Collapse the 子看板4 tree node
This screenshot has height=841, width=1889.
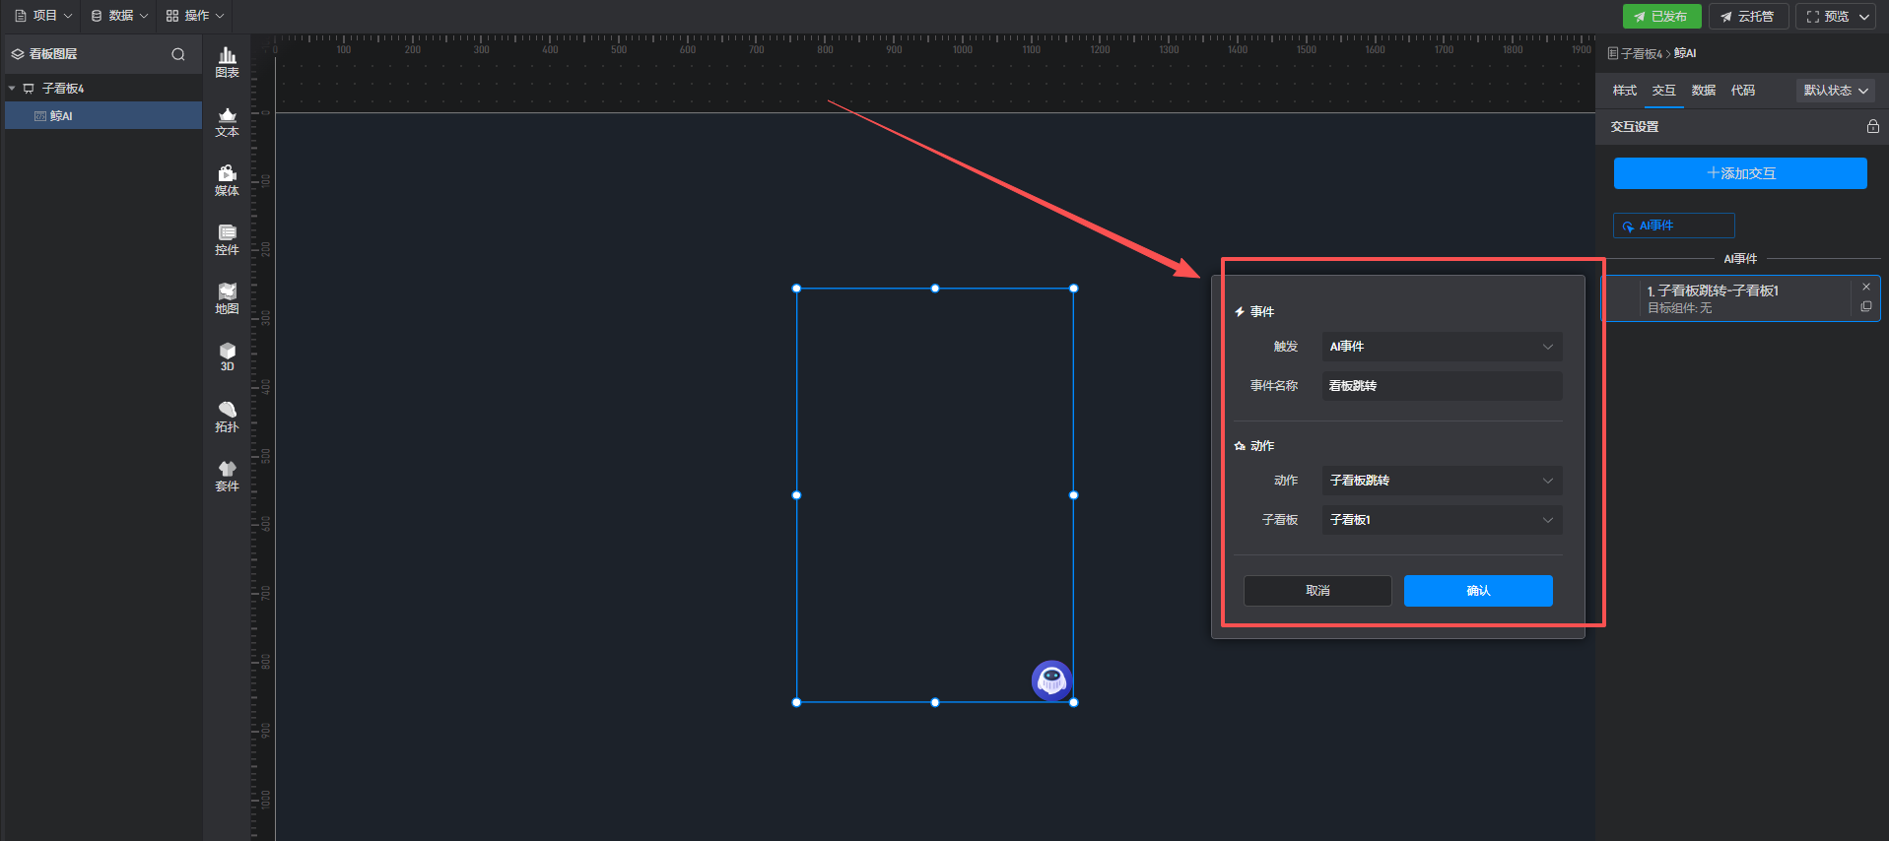12,89
